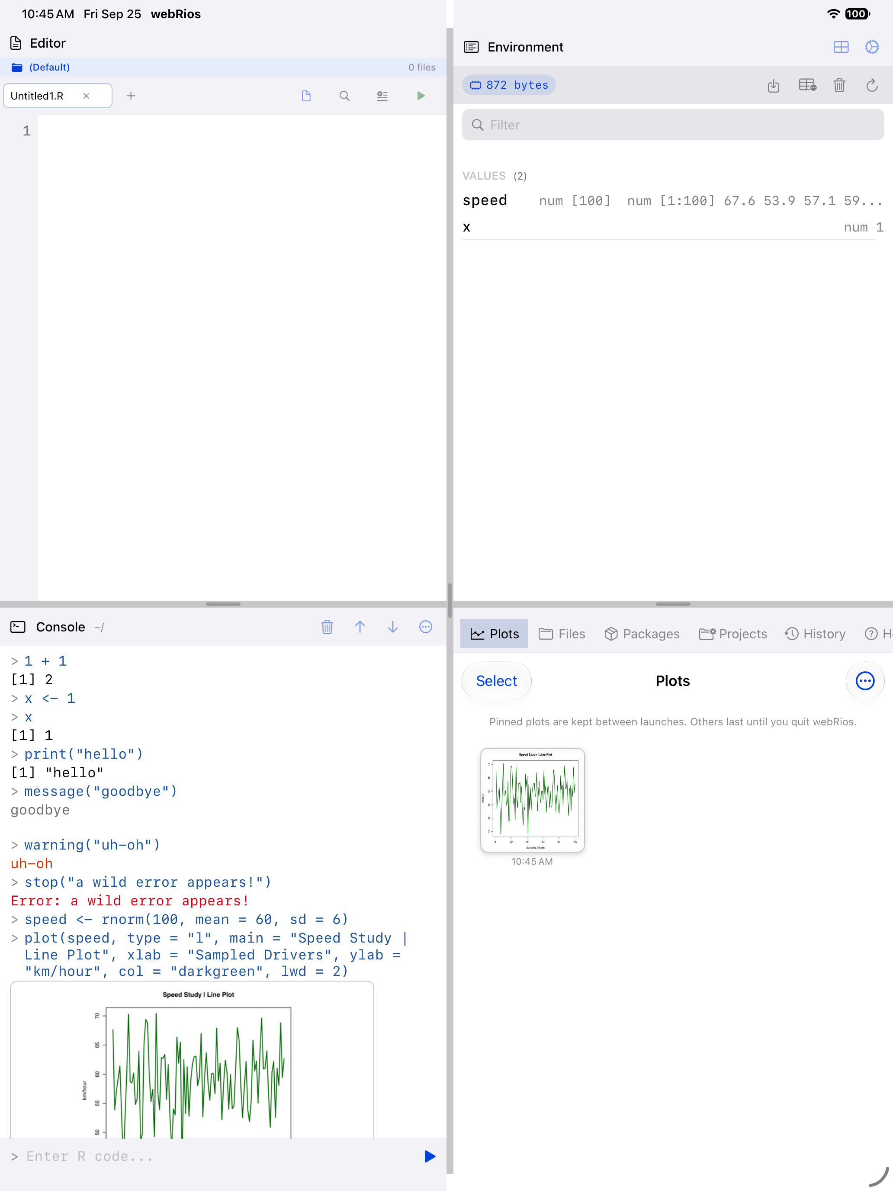Open Plots panel more options ellipsis
The image size is (893, 1191).
click(x=865, y=681)
